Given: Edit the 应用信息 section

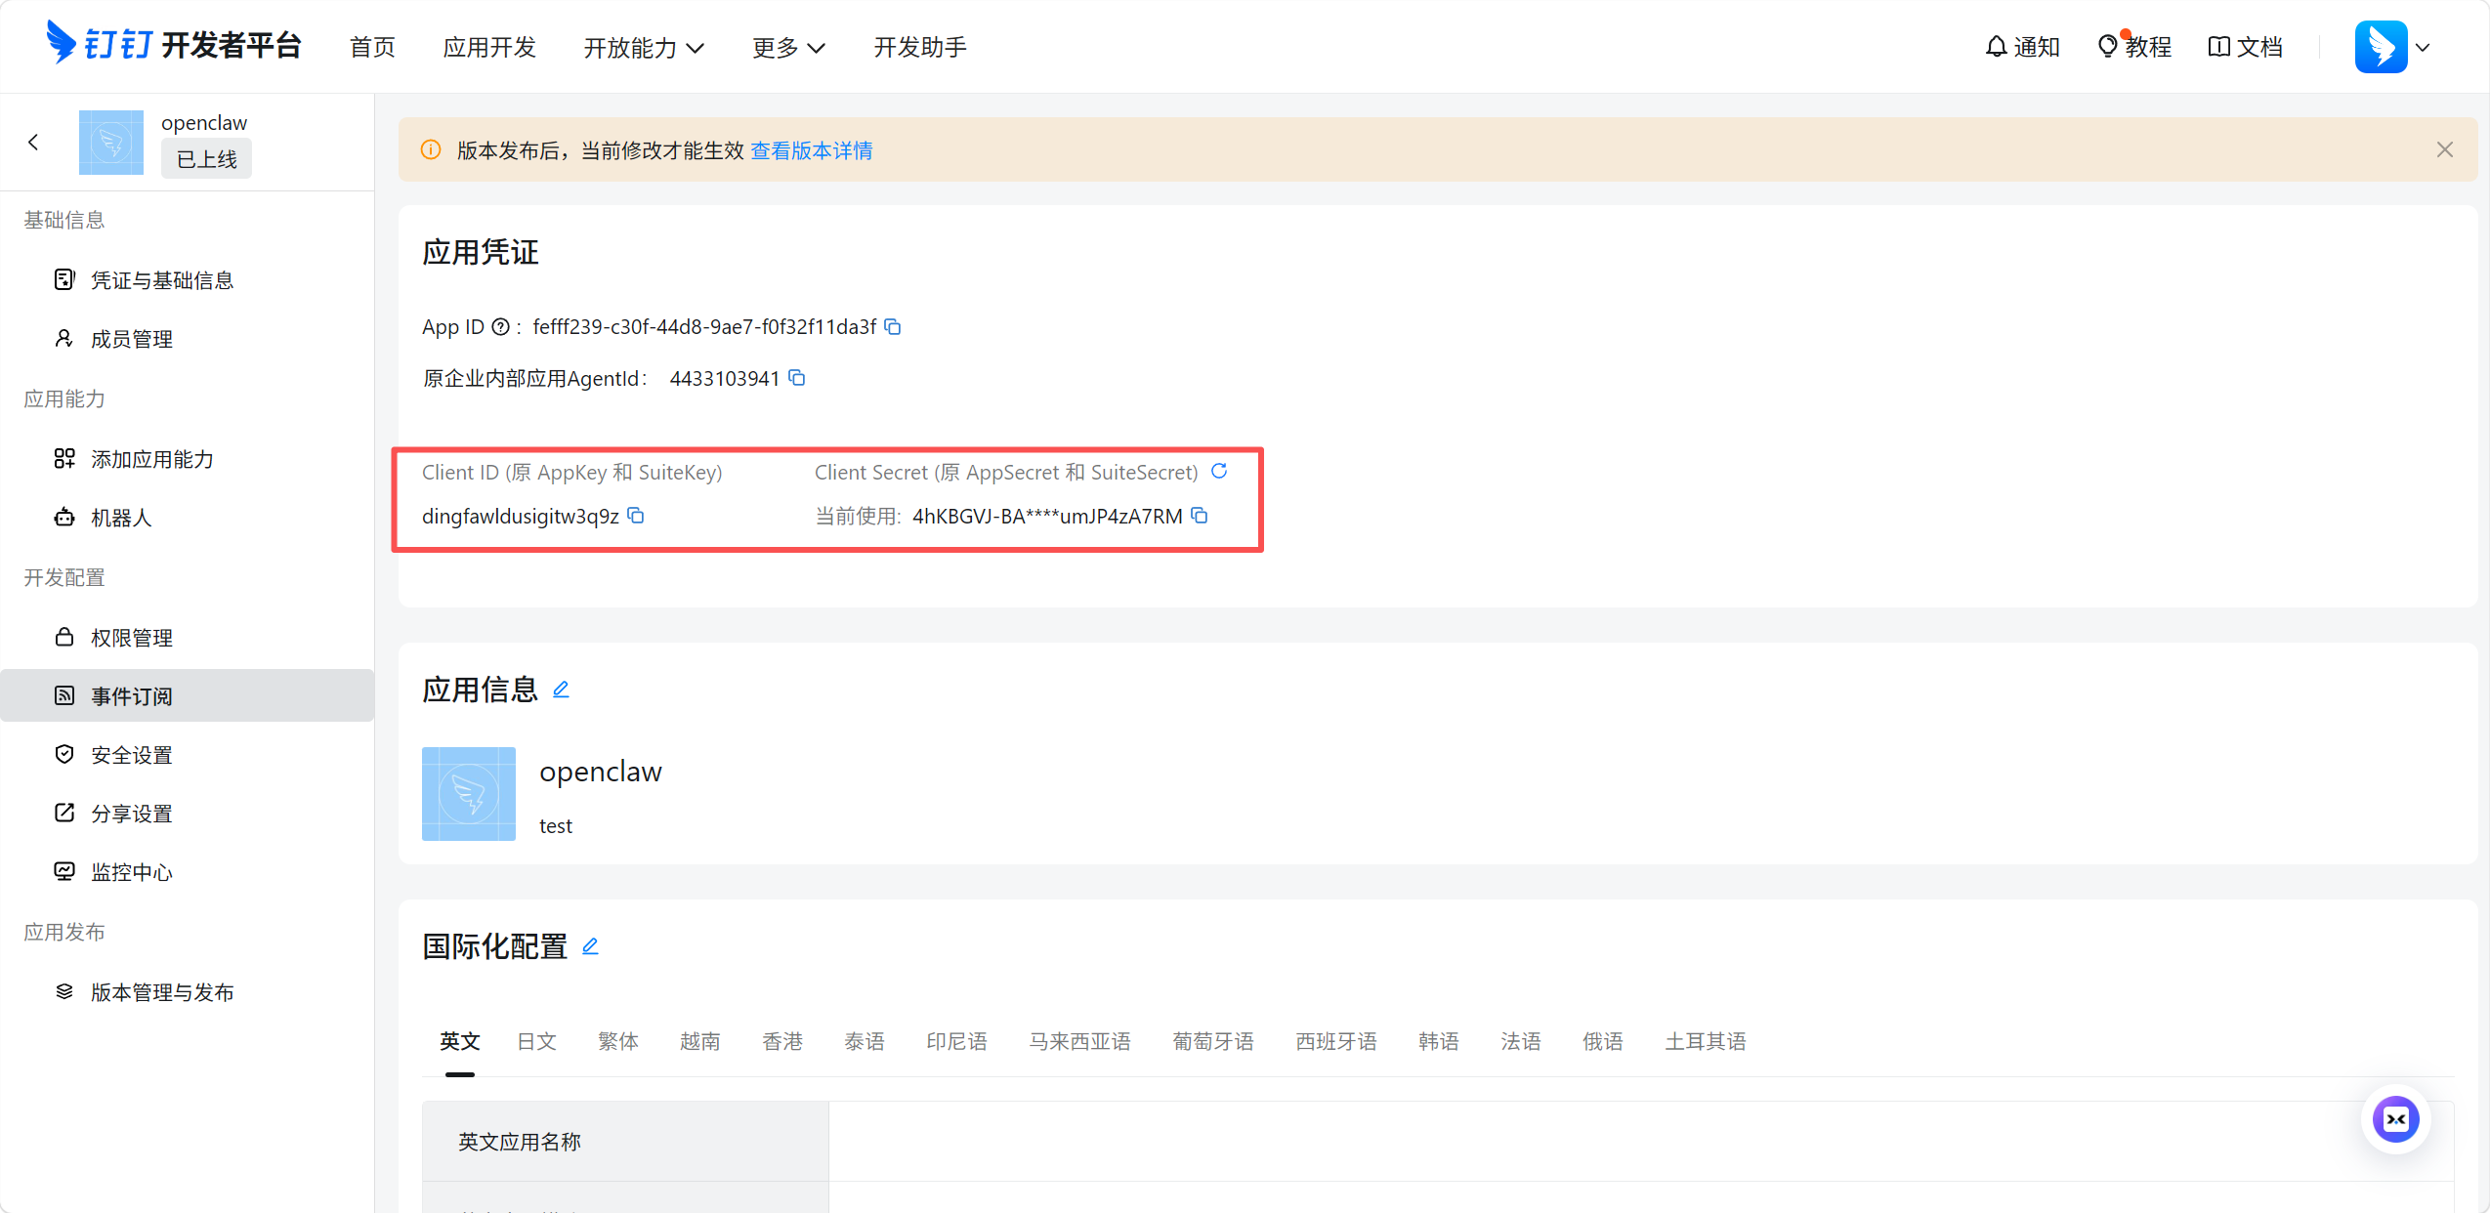Looking at the screenshot, I should click(561, 690).
